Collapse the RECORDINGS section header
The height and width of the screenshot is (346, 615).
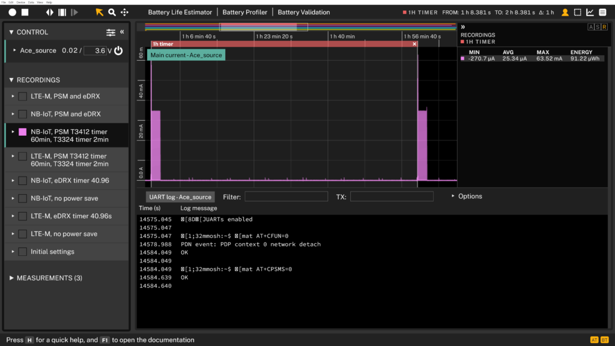pos(37,80)
